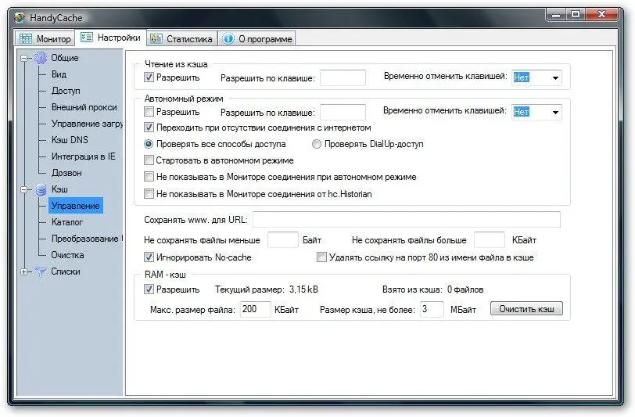Click the Общие gear icon in tree
635x417 pixels.
click(41, 58)
